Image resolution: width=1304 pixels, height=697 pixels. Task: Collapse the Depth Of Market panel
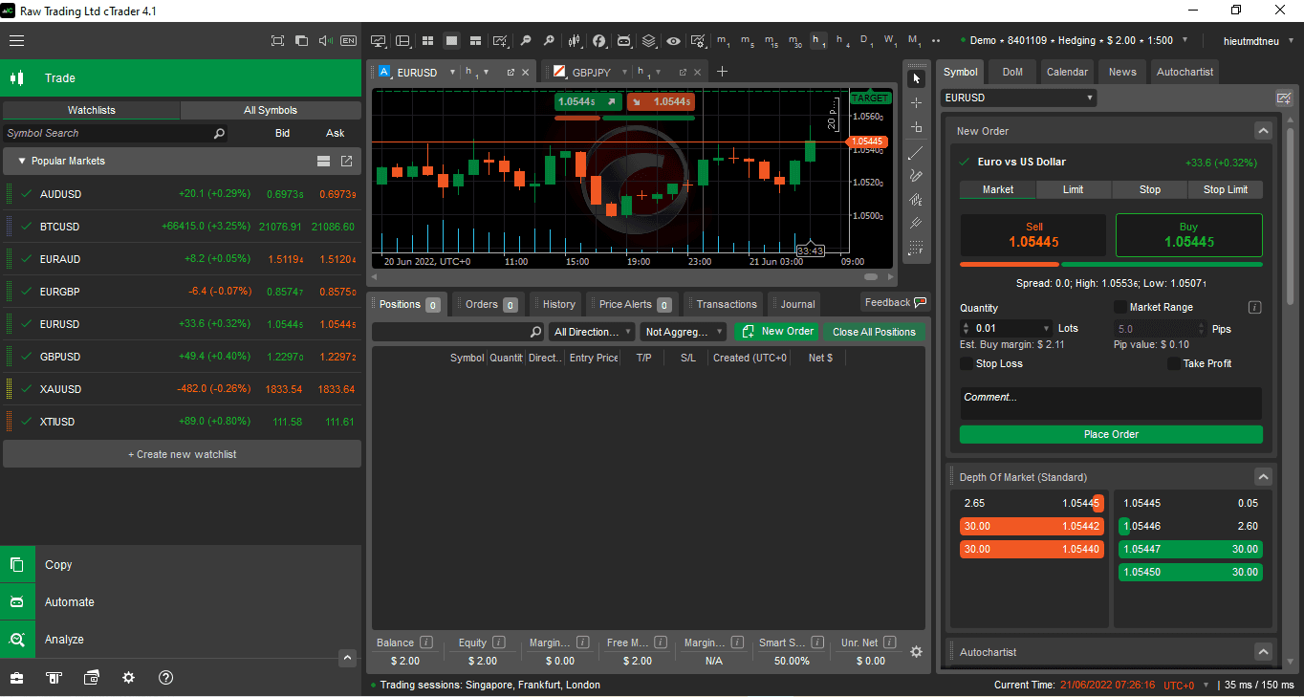[x=1263, y=477]
